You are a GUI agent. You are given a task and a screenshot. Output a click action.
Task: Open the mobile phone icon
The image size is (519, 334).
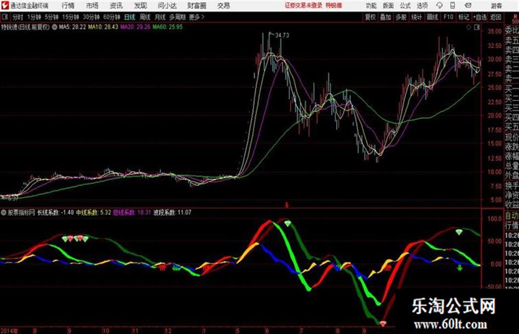click(453, 5)
